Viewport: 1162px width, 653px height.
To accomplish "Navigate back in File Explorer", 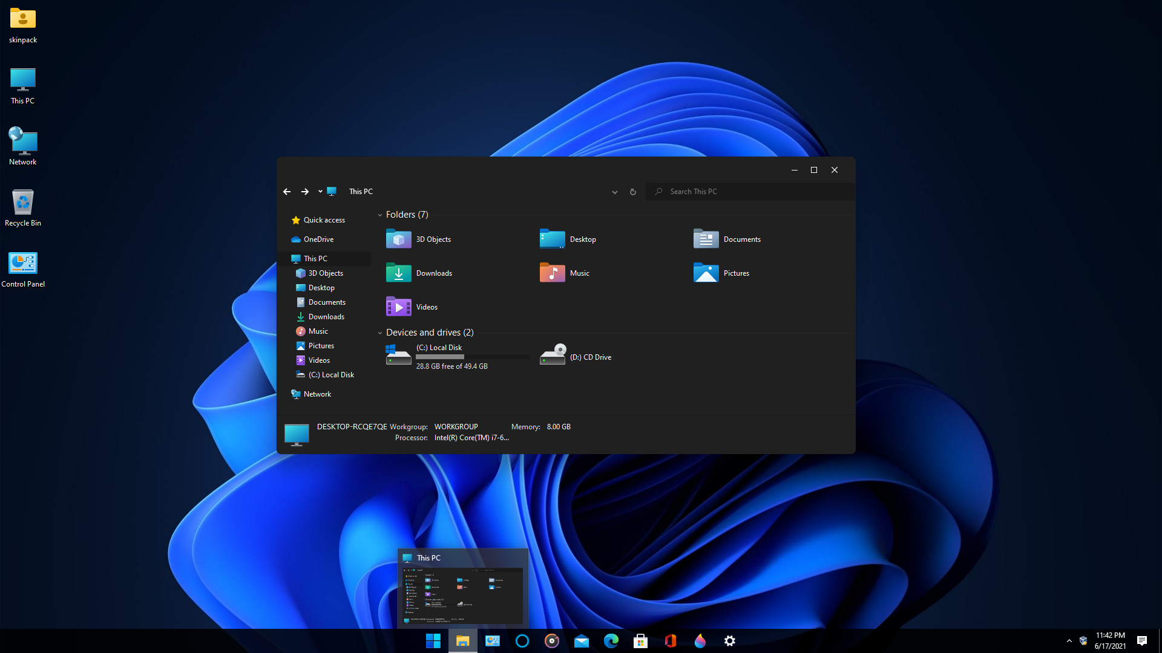I will 286,190.
